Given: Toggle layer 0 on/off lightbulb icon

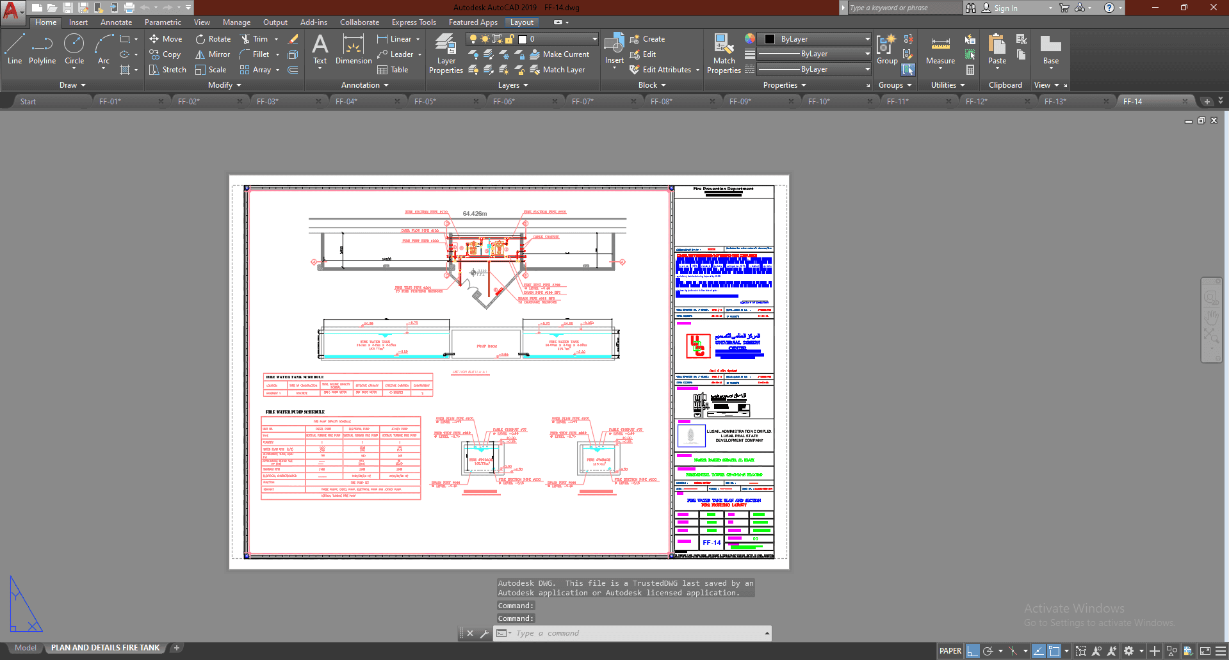Looking at the screenshot, I should point(473,39).
